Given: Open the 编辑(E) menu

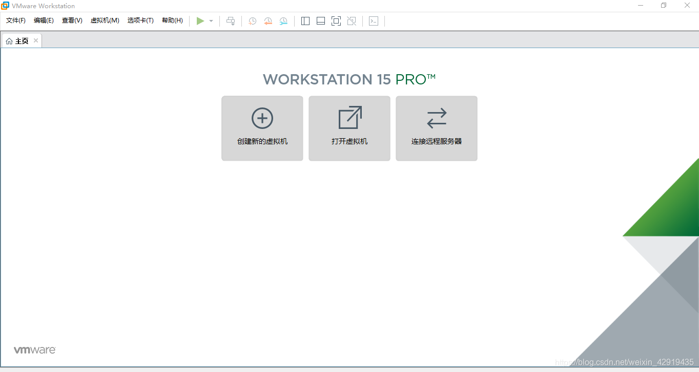Looking at the screenshot, I should [44, 20].
